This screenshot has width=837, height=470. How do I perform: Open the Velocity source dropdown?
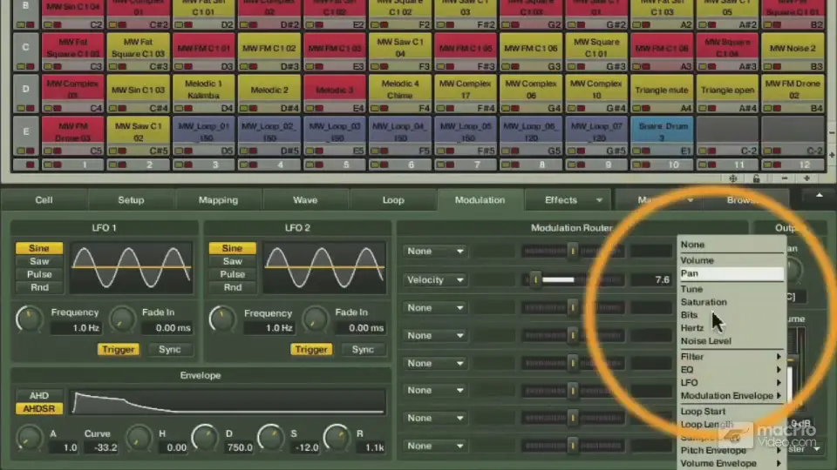click(x=435, y=279)
